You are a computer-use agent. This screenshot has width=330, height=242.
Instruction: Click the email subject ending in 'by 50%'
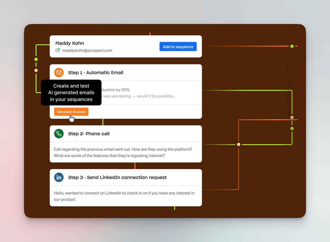pos(116,90)
